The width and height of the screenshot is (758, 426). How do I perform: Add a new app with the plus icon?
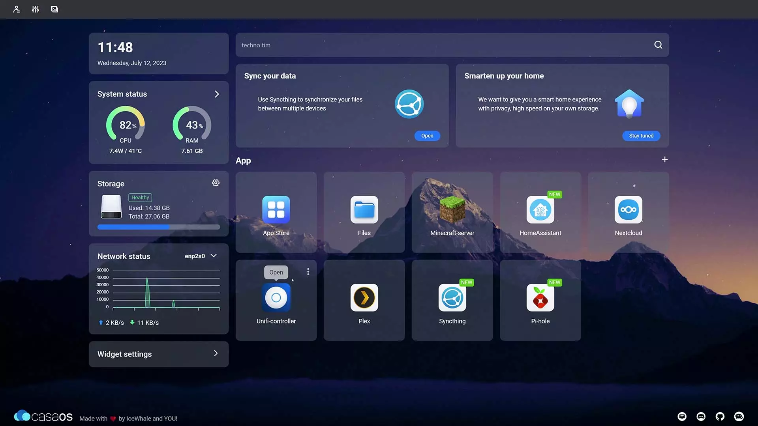pos(665,159)
